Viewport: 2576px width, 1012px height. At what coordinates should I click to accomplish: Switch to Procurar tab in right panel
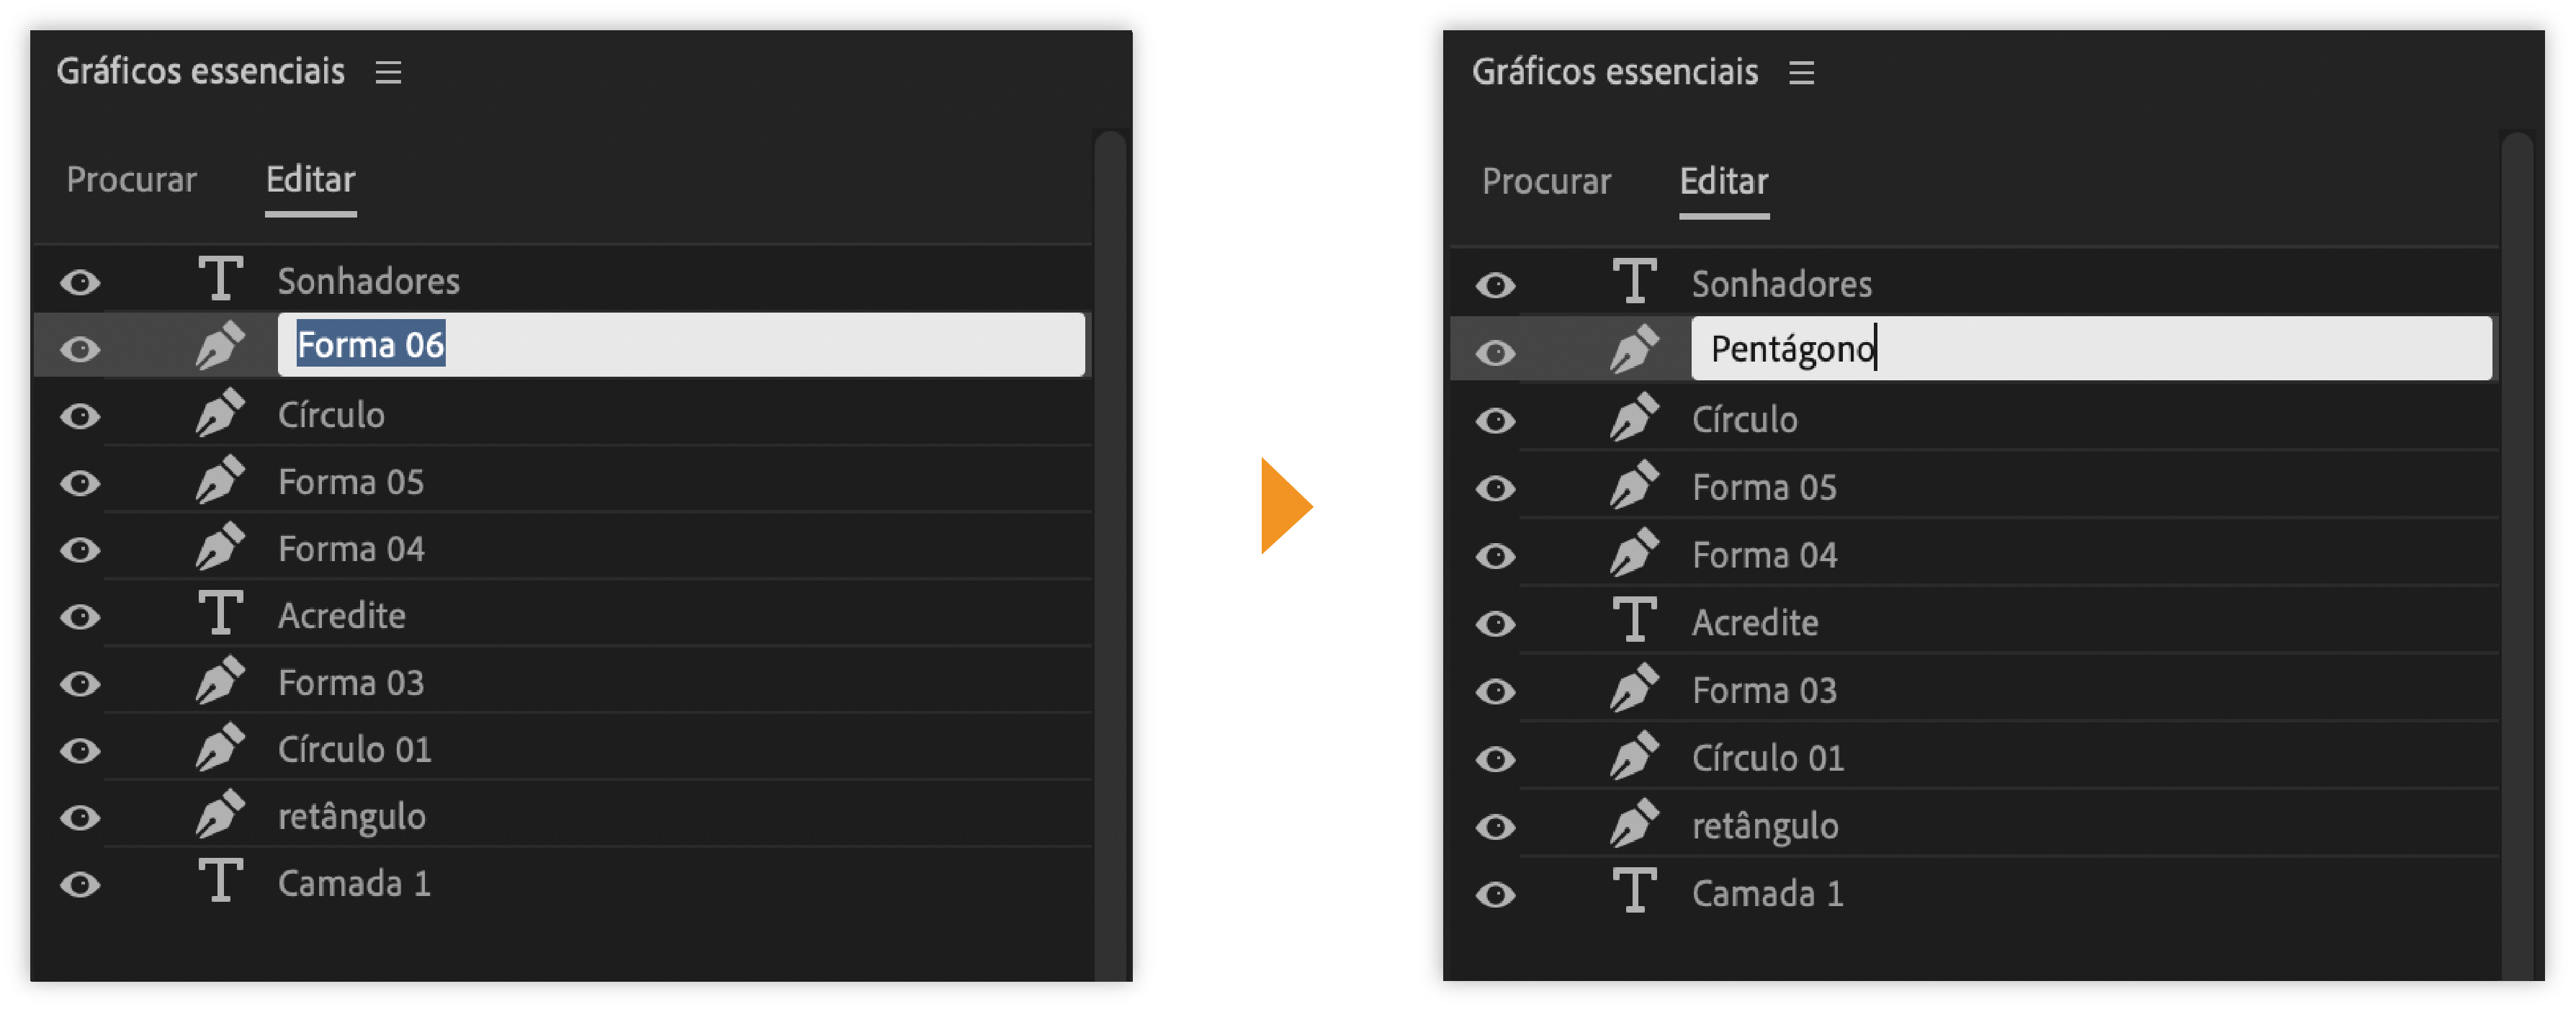[1546, 182]
